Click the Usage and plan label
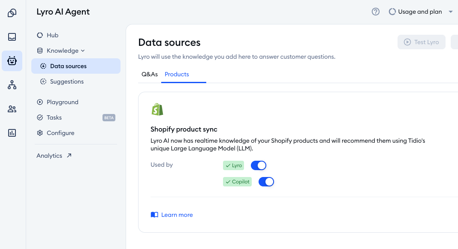This screenshot has width=458, height=249. coord(420,12)
